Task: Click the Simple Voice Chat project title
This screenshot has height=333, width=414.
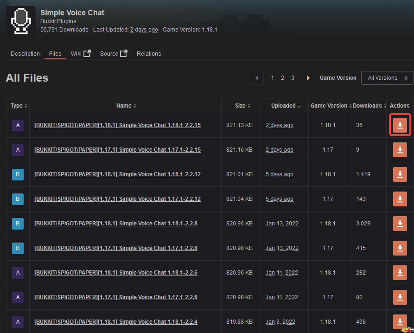Action: (x=72, y=13)
